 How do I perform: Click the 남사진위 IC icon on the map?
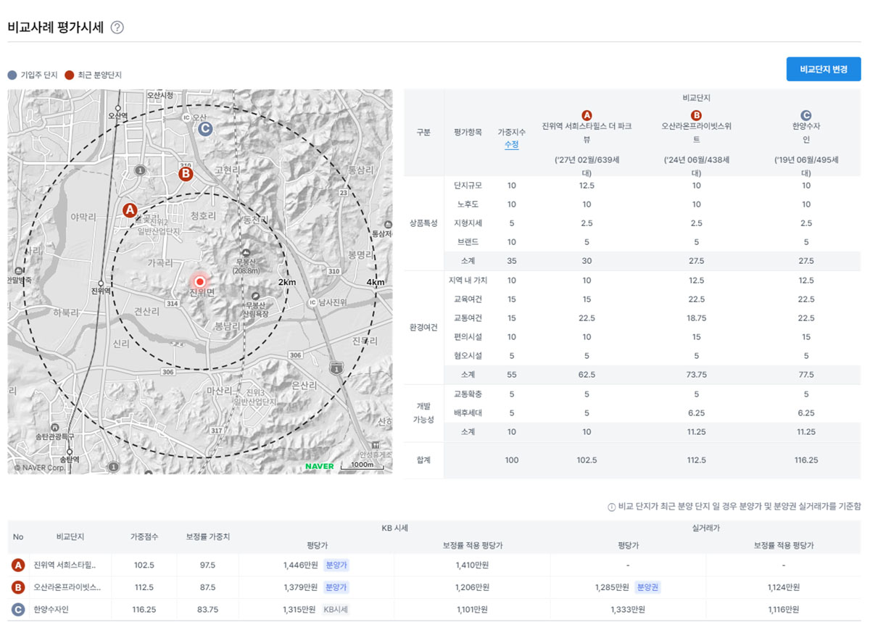(x=312, y=302)
